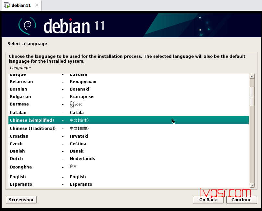Screen dimensions: 262x211
Task: Select Dzongkha language row
Action: point(129,167)
